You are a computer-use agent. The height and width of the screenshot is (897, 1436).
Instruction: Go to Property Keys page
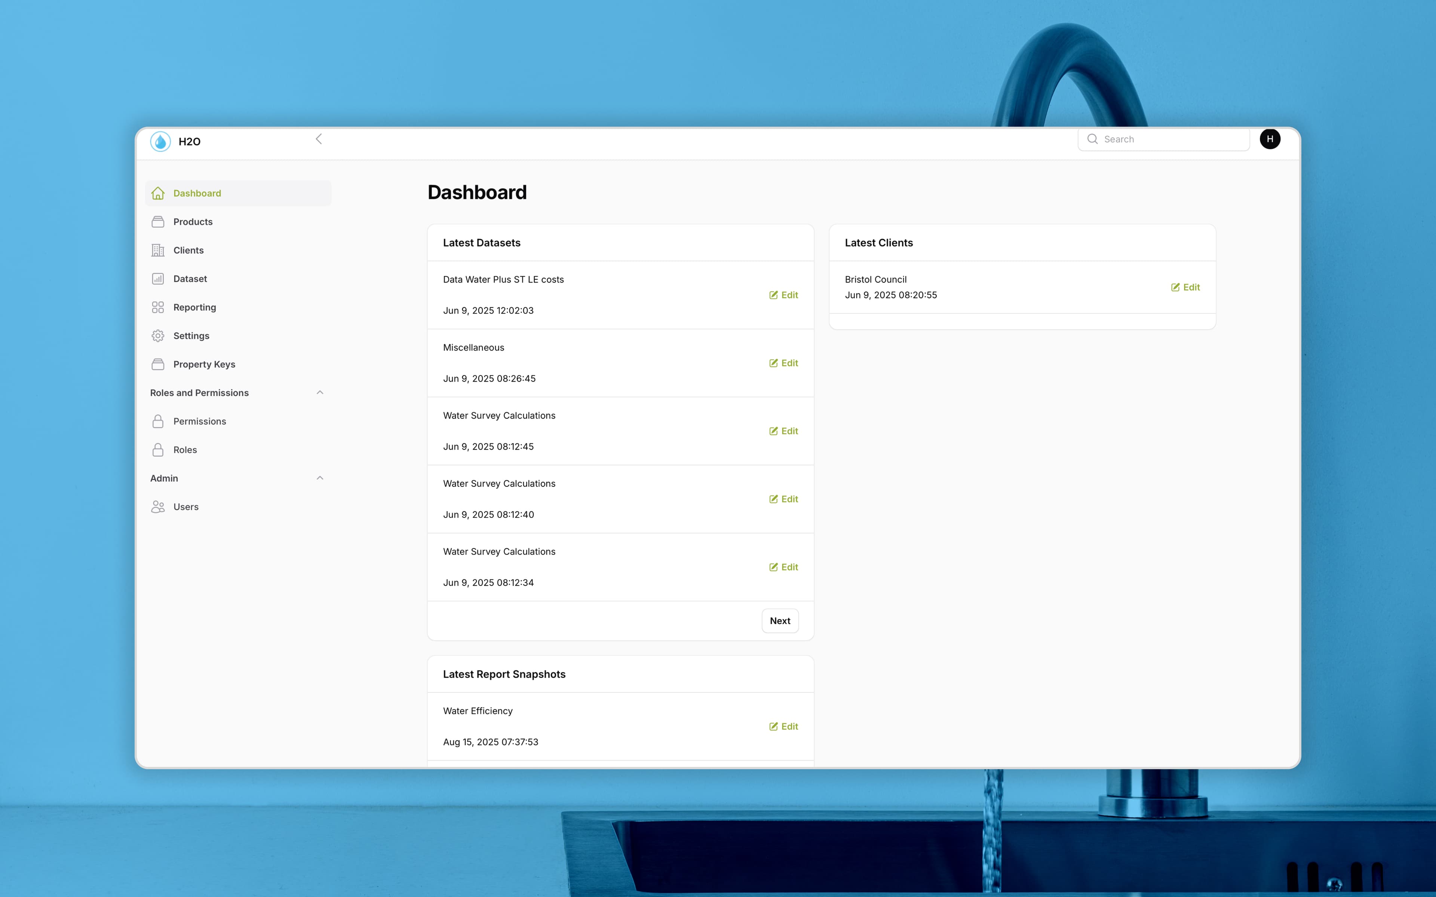pyautogui.click(x=204, y=364)
